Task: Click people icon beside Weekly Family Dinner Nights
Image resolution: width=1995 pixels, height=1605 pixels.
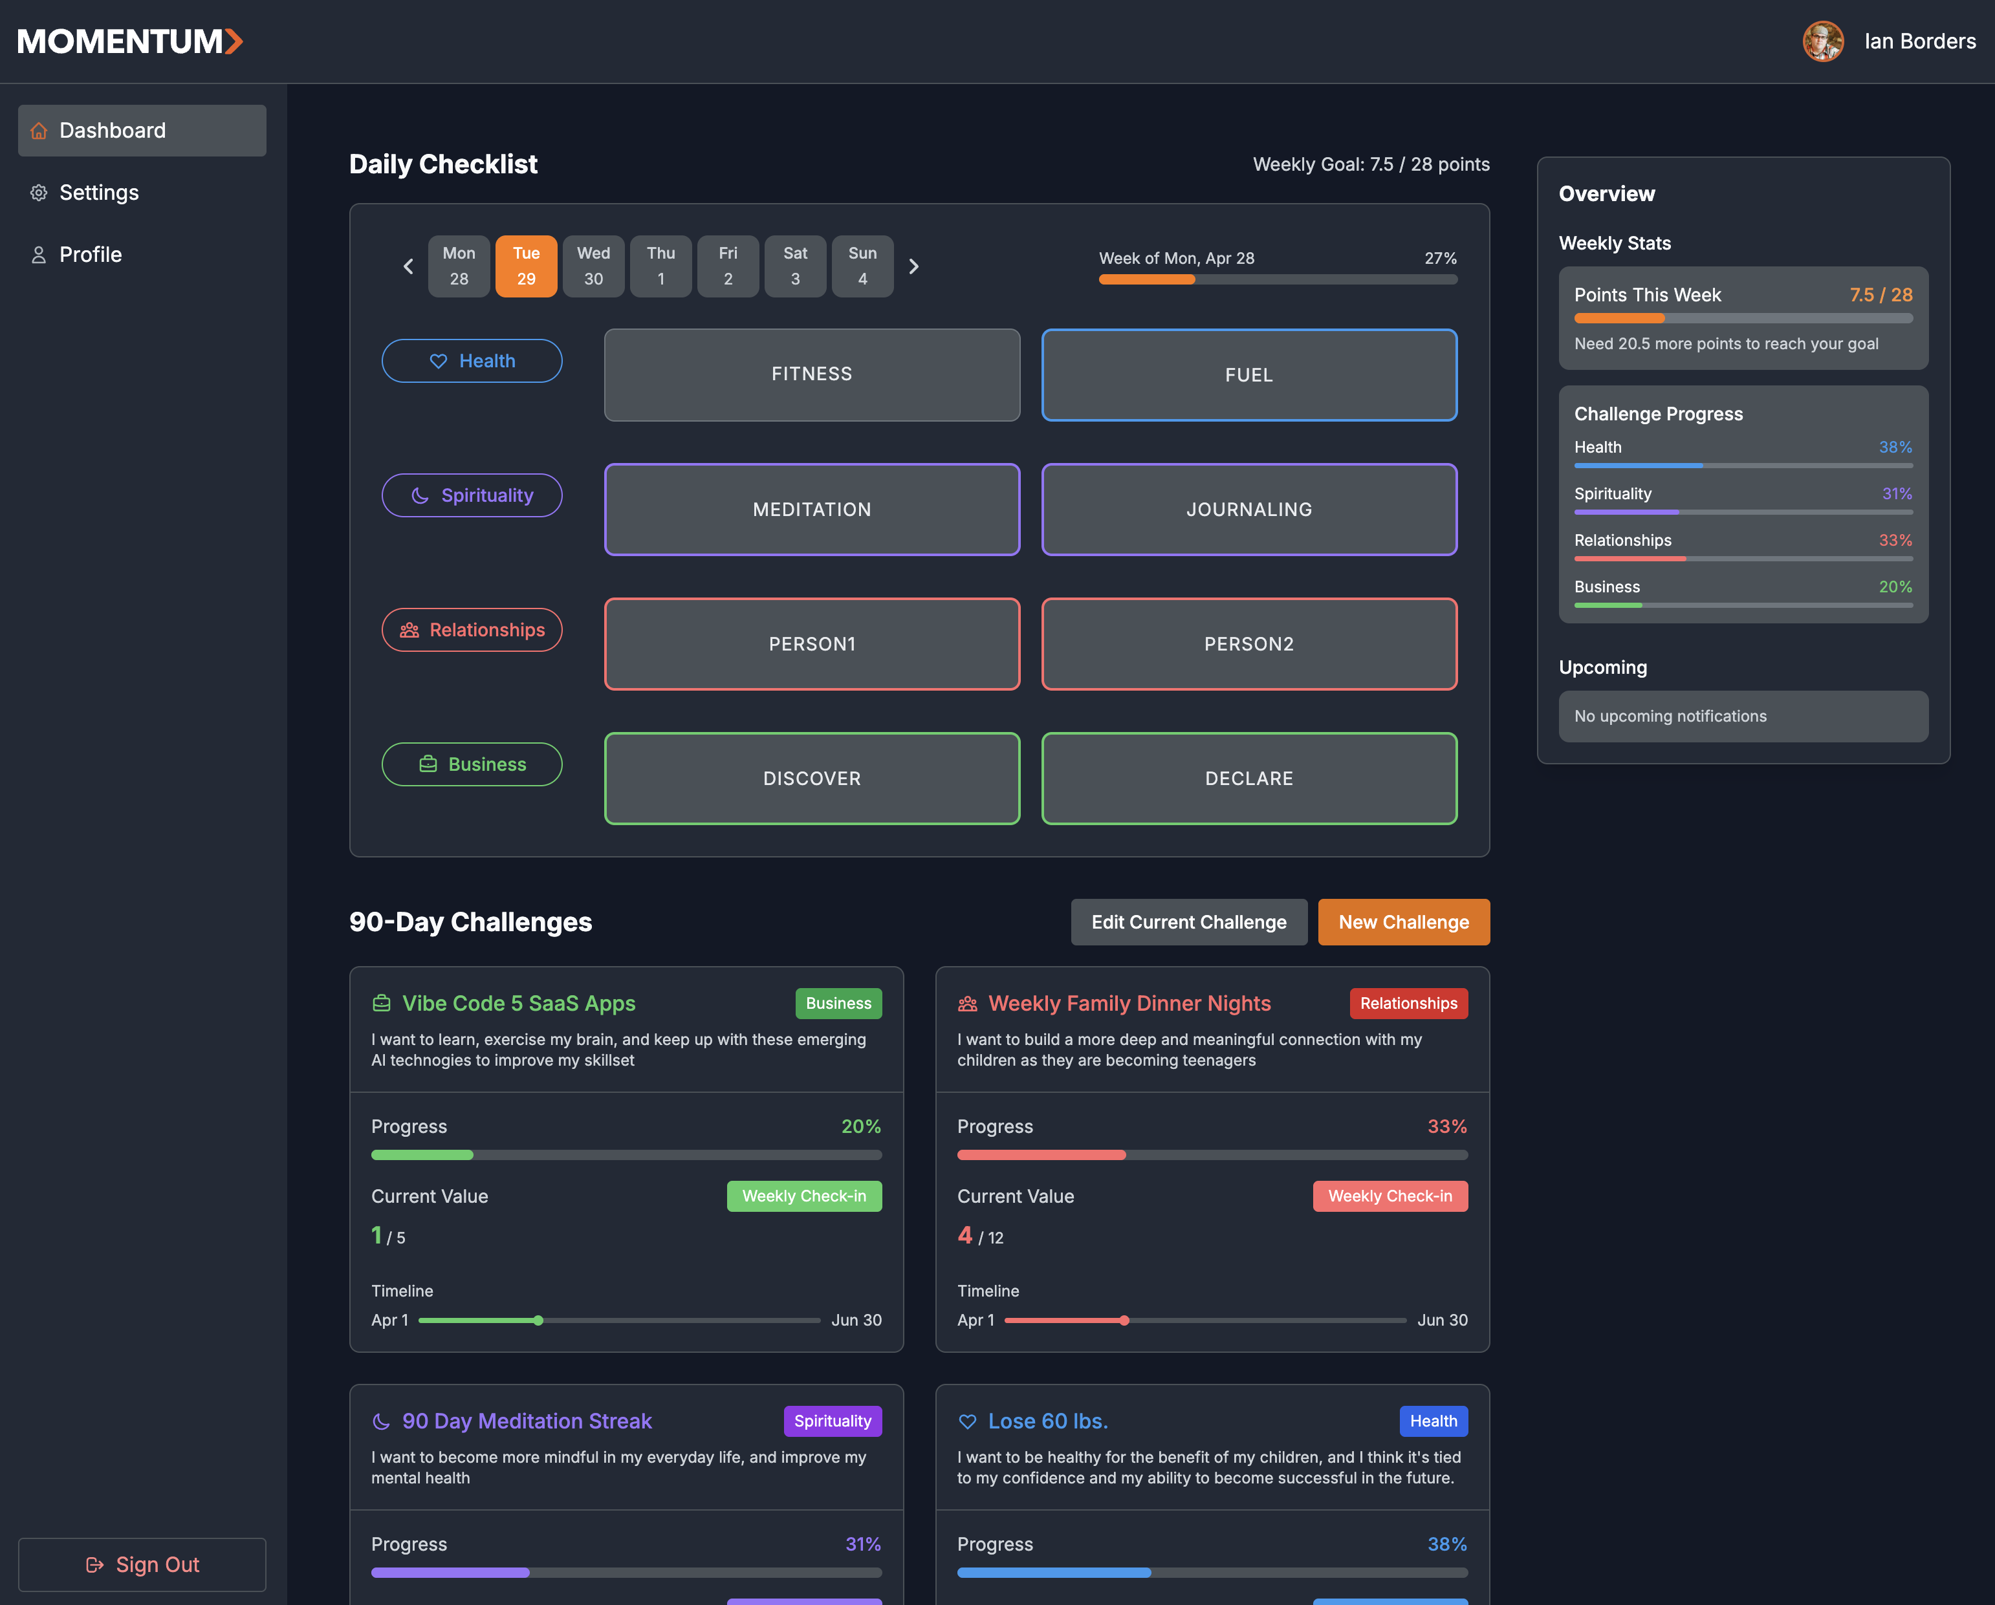Action: 968,1004
